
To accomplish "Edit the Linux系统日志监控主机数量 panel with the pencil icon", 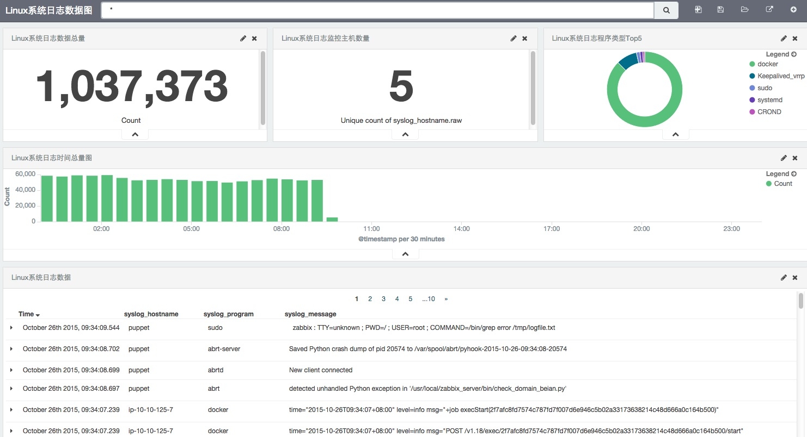I will point(513,39).
